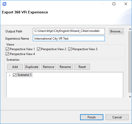The image size is (132, 124).
Task: Uncheck the Scenario 1 checkbox
Action: 14,75
